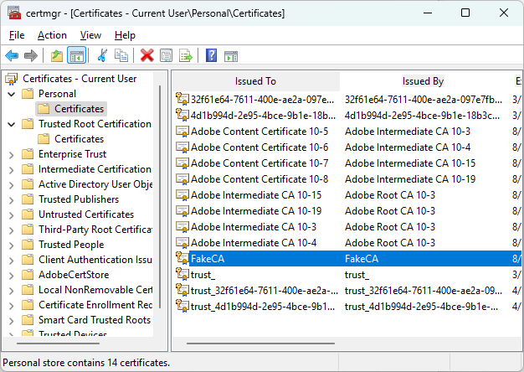Click tree pane horizontal scrollbar

(x=58, y=344)
